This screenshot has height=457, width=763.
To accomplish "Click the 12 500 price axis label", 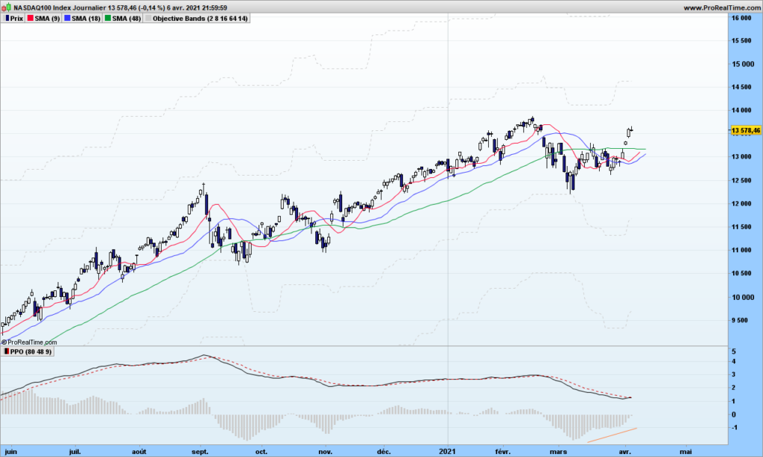I will pos(741,180).
